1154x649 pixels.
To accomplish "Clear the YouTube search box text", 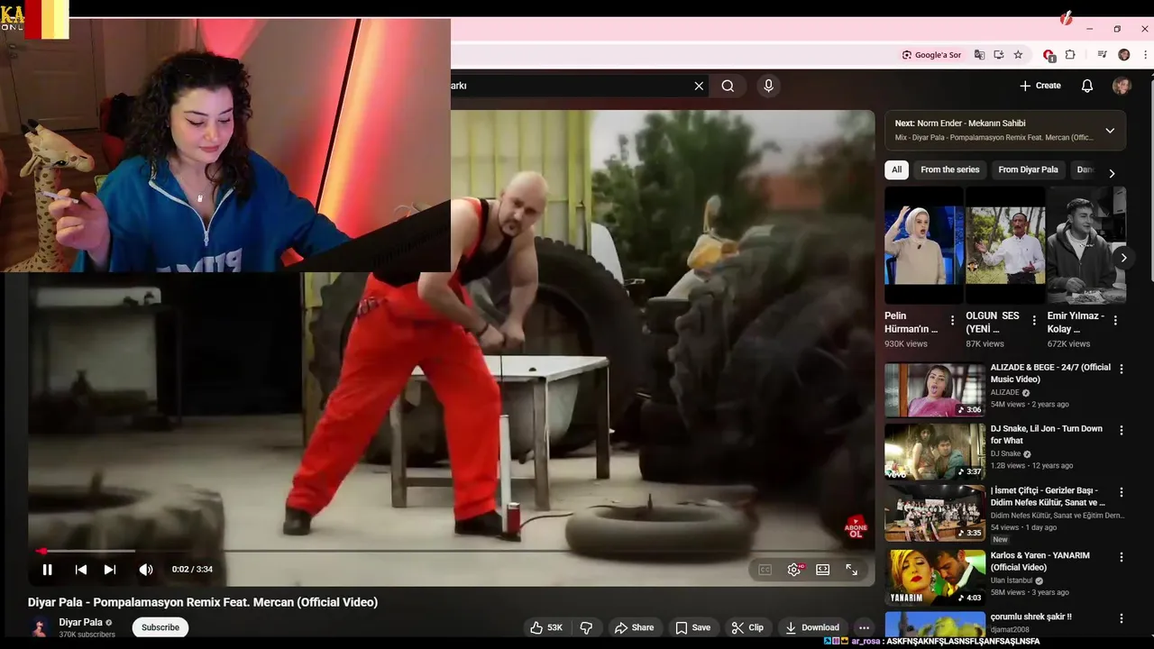I will coord(699,86).
